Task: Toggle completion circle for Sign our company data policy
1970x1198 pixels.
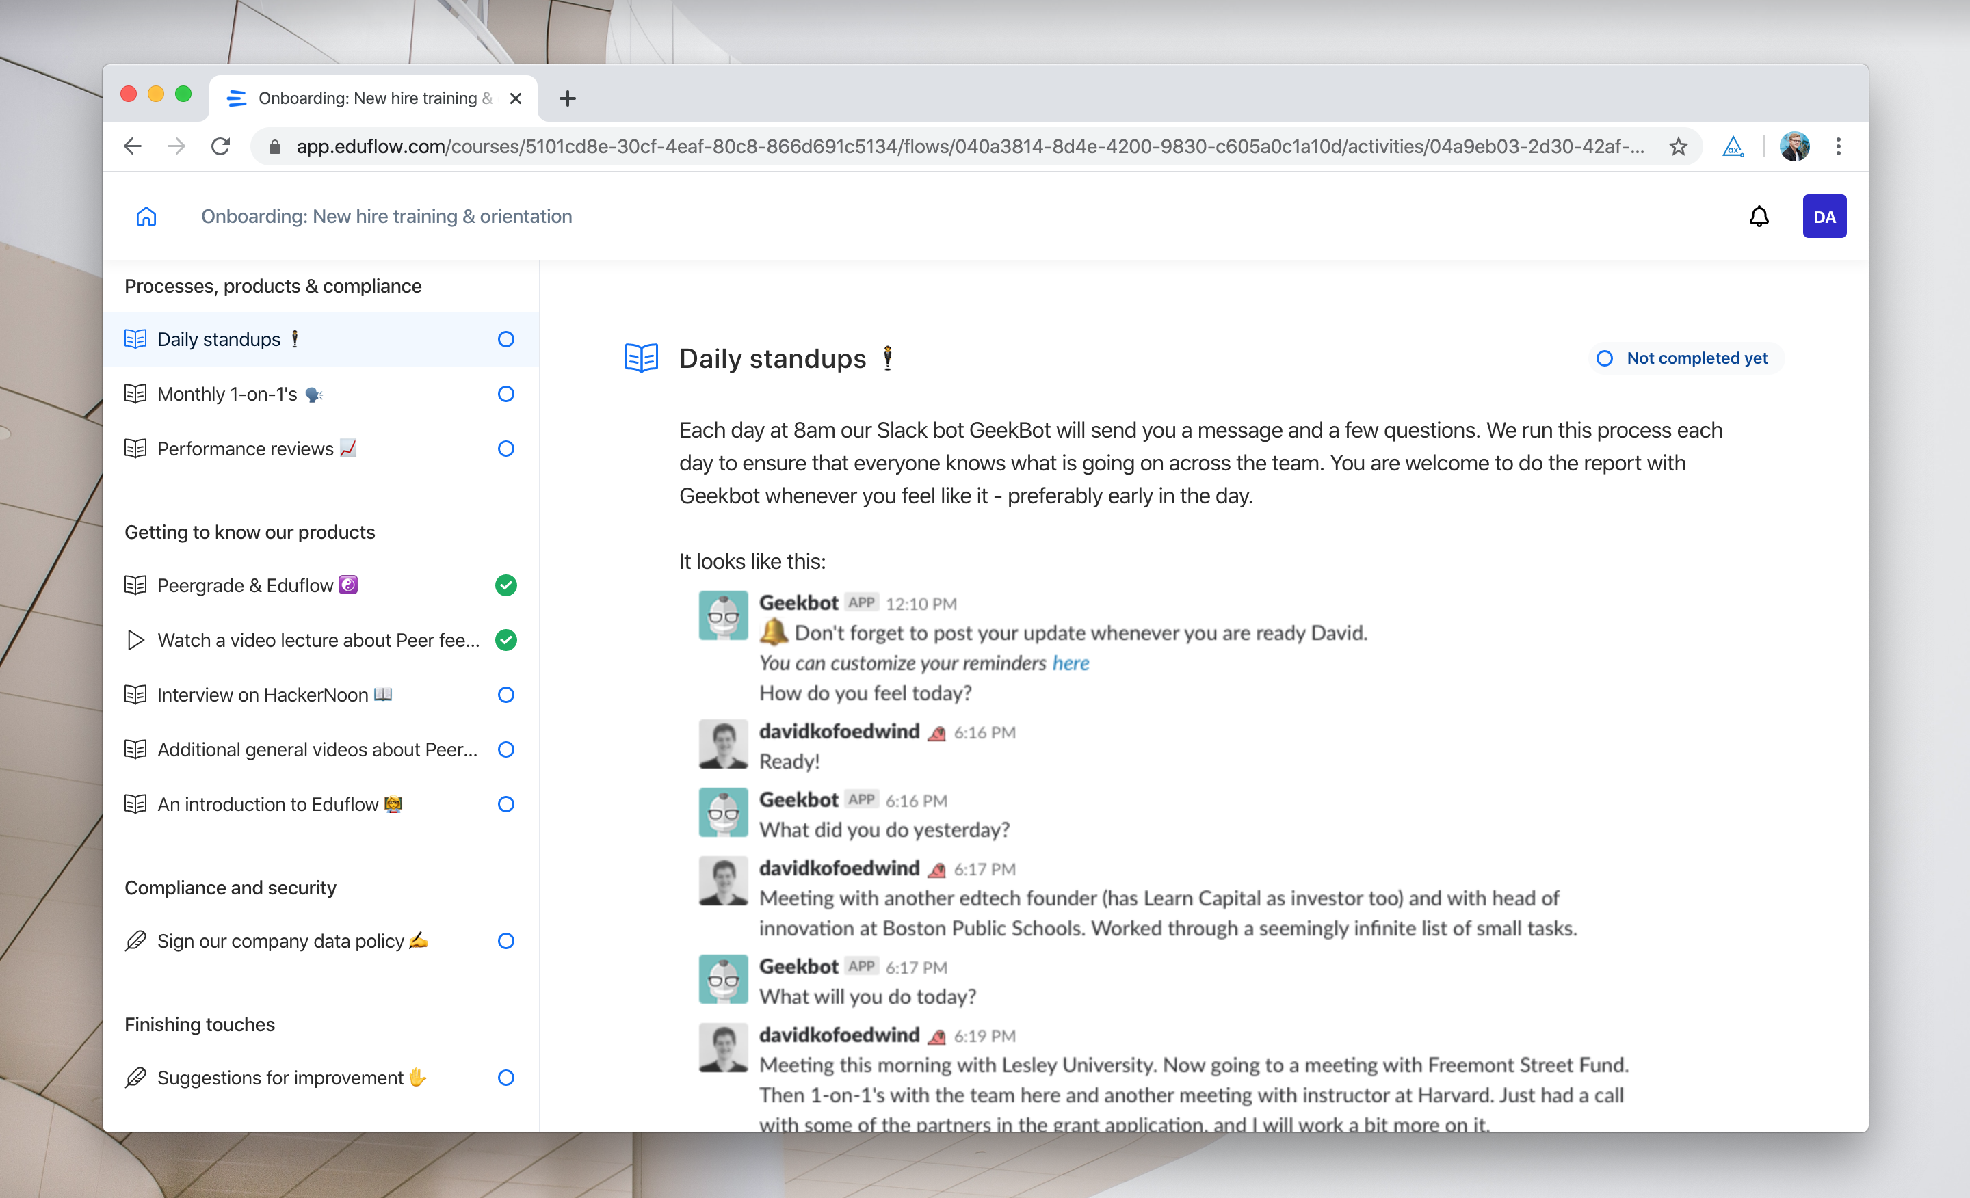Action: point(505,941)
